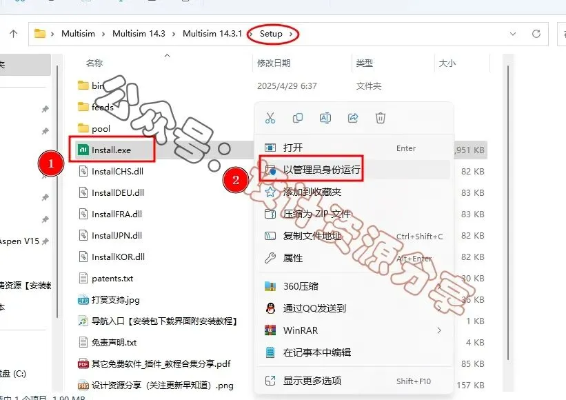
Task: Choose 显示更多选项 menu entry
Action: click(x=354, y=381)
